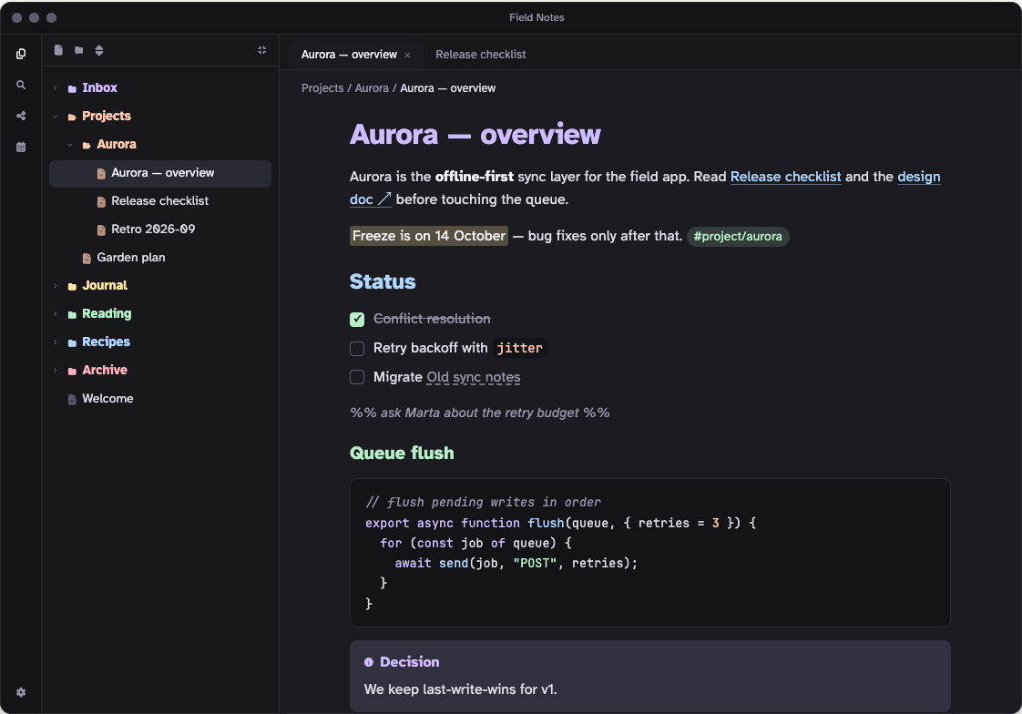Screen dimensions: 1022x714
Task: Collapse the Projects folder chevron
Action: click(x=56, y=117)
